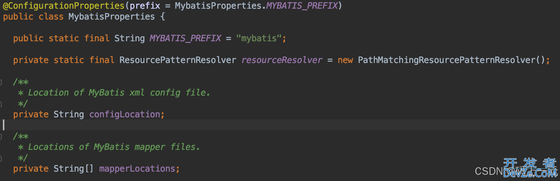Click the MYBATIS_PREFIX constant declaration

click(185, 38)
